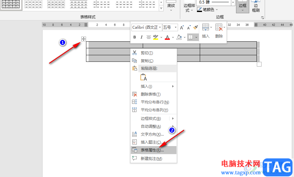This screenshot has width=294, height=177.
Task: Expand the mini toolbar Insert dropdown arrow
Action: (211, 27)
